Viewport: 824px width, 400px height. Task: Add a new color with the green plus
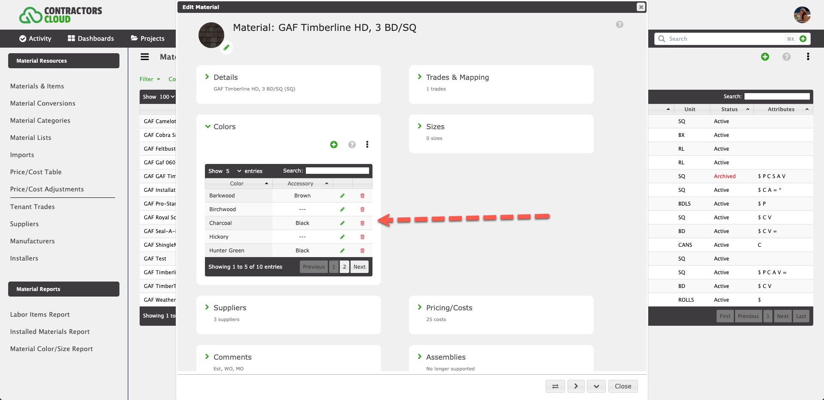click(x=334, y=145)
